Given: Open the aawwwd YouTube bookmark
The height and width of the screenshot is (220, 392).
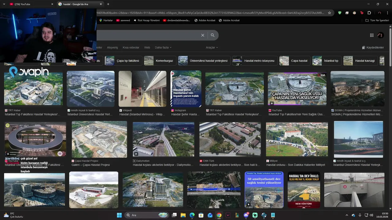Looking at the screenshot, I should pos(123,20).
